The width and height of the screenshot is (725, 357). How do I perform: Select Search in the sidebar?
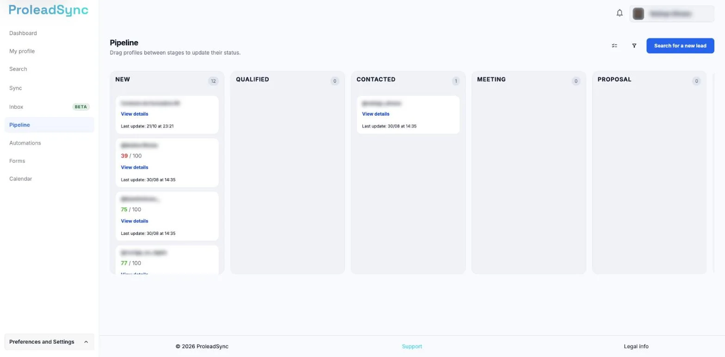[18, 69]
